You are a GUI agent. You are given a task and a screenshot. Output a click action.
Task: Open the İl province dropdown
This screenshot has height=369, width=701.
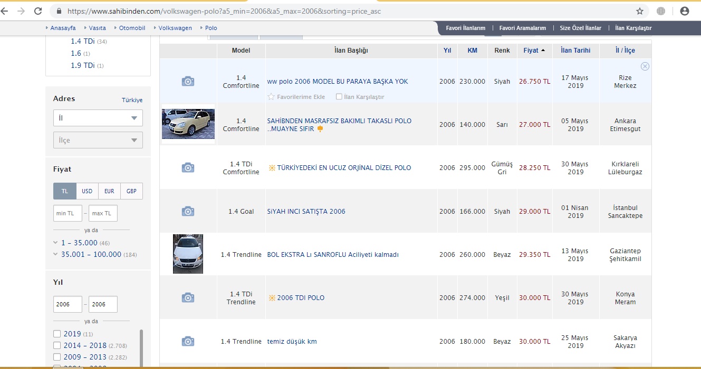pos(98,118)
